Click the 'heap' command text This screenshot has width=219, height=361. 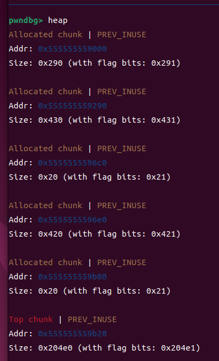[x=58, y=20]
